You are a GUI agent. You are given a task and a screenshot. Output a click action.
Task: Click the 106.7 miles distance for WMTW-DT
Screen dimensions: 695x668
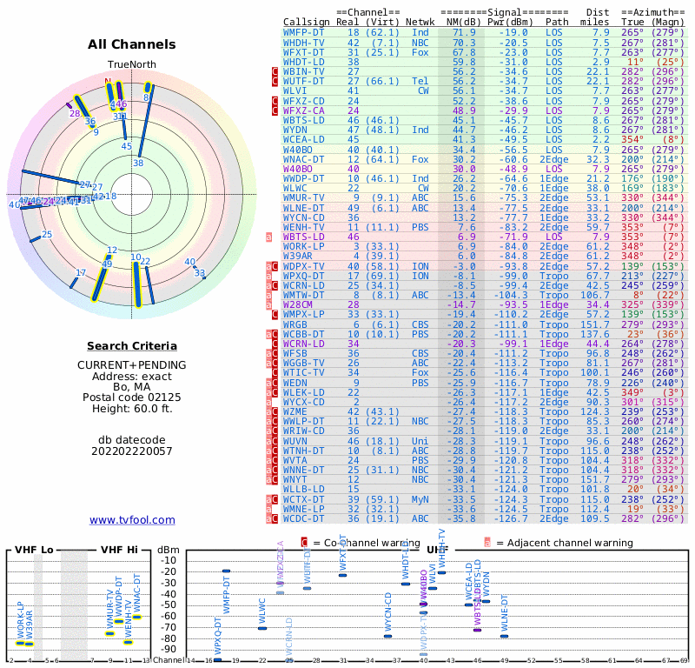click(x=595, y=295)
